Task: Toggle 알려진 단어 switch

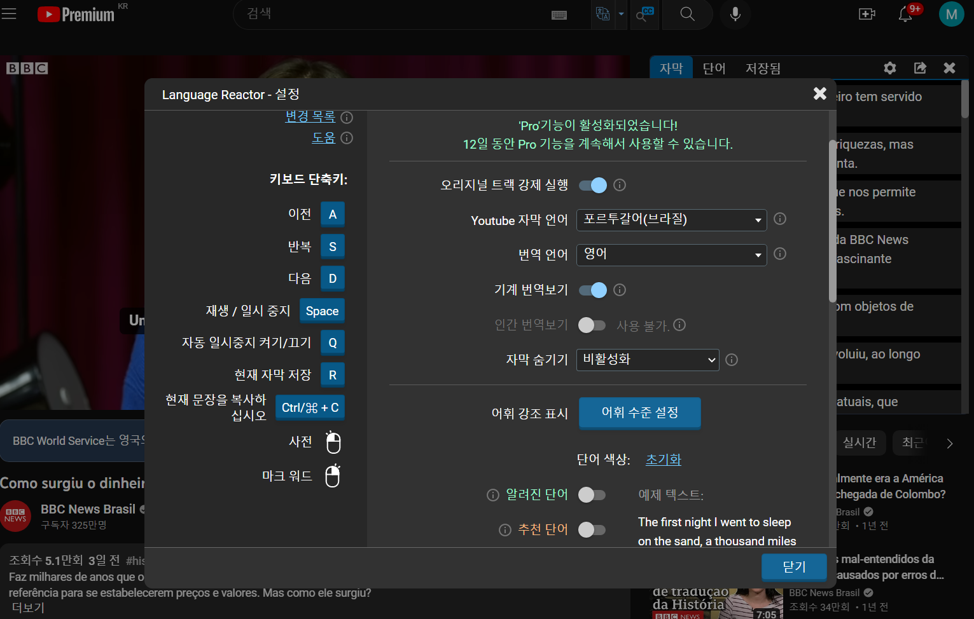Action: pos(592,495)
